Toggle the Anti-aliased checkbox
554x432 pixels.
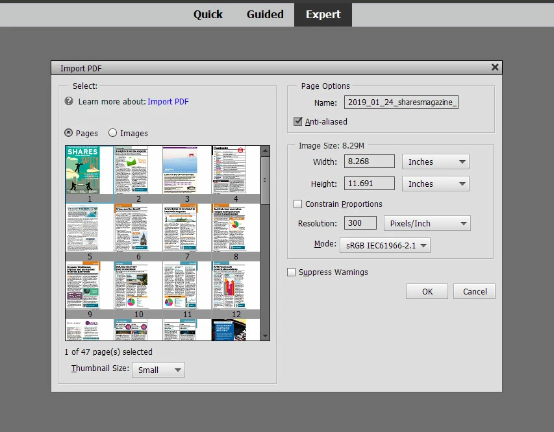[298, 121]
